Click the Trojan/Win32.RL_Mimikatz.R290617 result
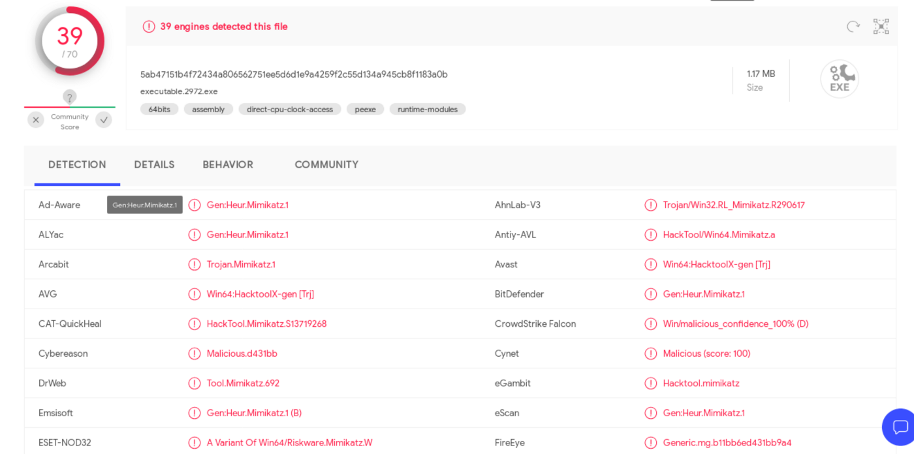 click(x=734, y=205)
